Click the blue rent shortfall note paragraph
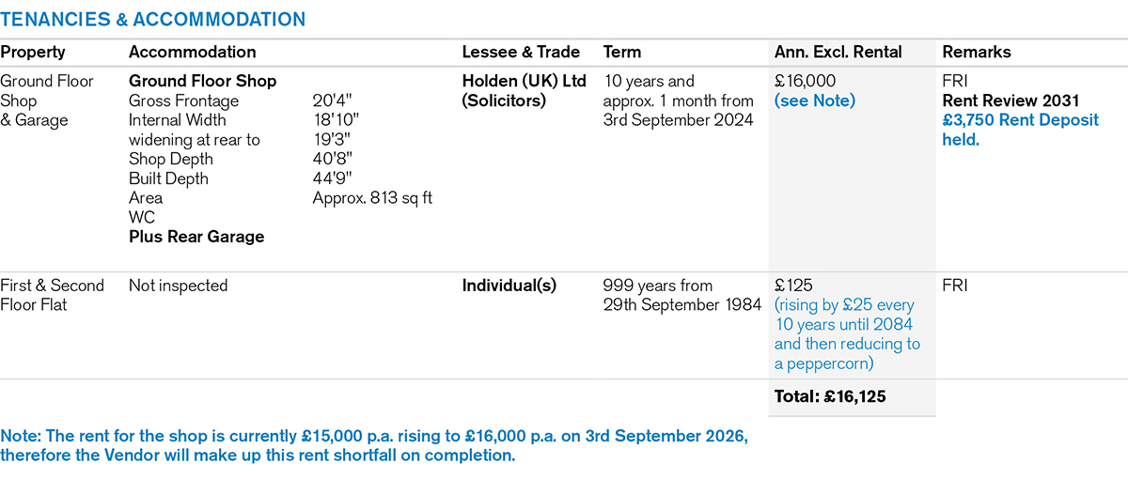Viewport: 1128px width, 479px height. 374,447
